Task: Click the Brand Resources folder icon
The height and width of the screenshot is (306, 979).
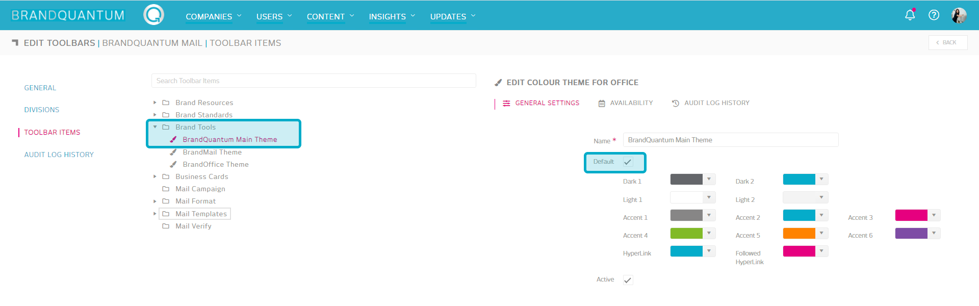Action: click(x=166, y=103)
